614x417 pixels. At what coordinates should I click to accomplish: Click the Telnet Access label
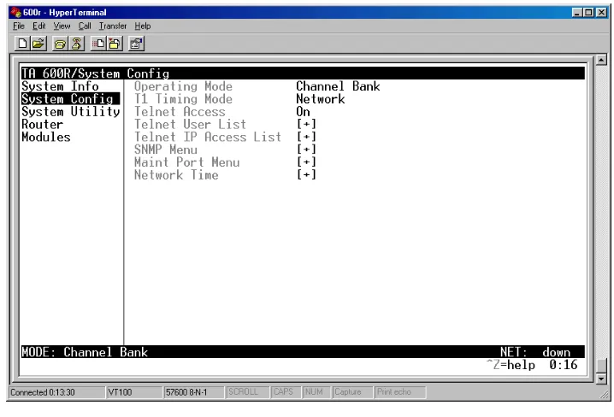(180, 111)
